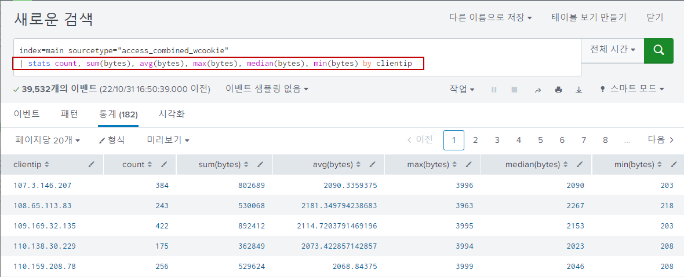This screenshot has height=277, width=684.
Task: Sort by median(bytes) column arrows
Action: [565, 164]
